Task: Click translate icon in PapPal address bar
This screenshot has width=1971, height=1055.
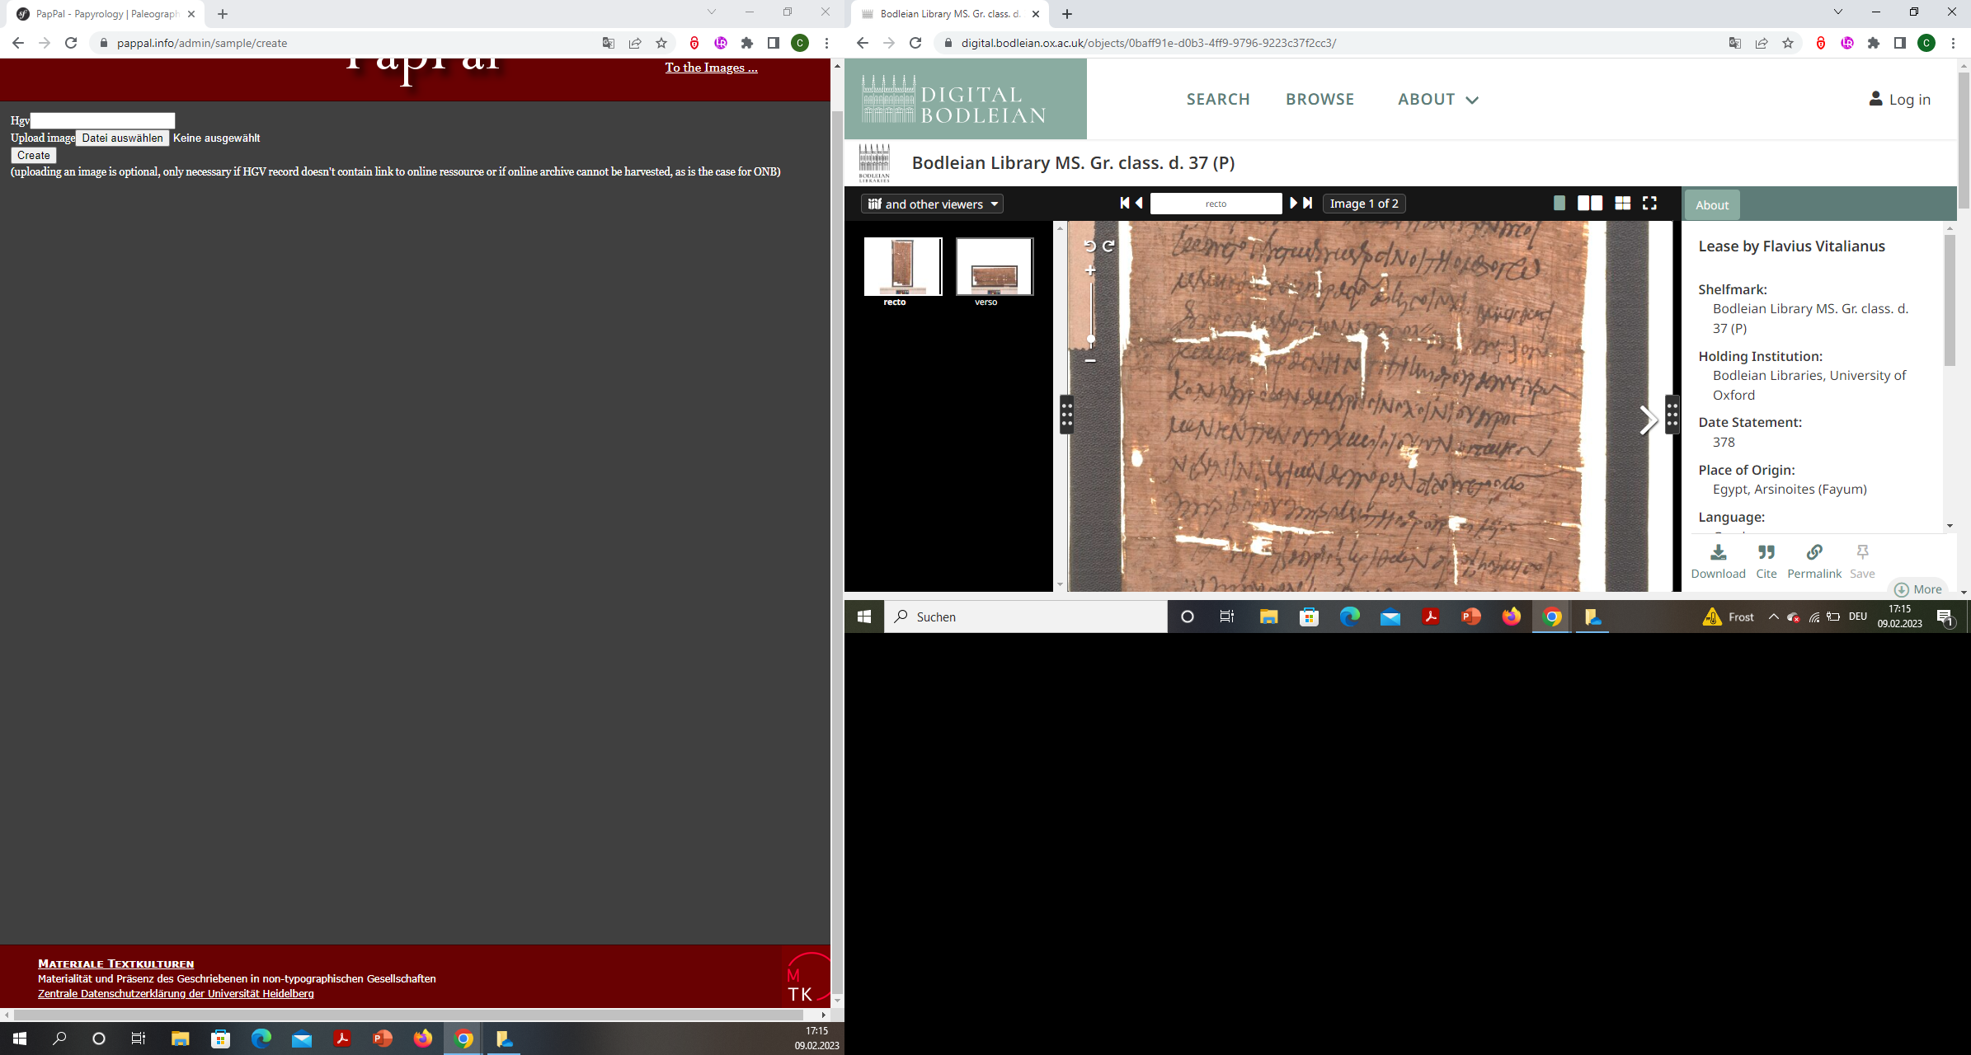Action: tap(609, 43)
